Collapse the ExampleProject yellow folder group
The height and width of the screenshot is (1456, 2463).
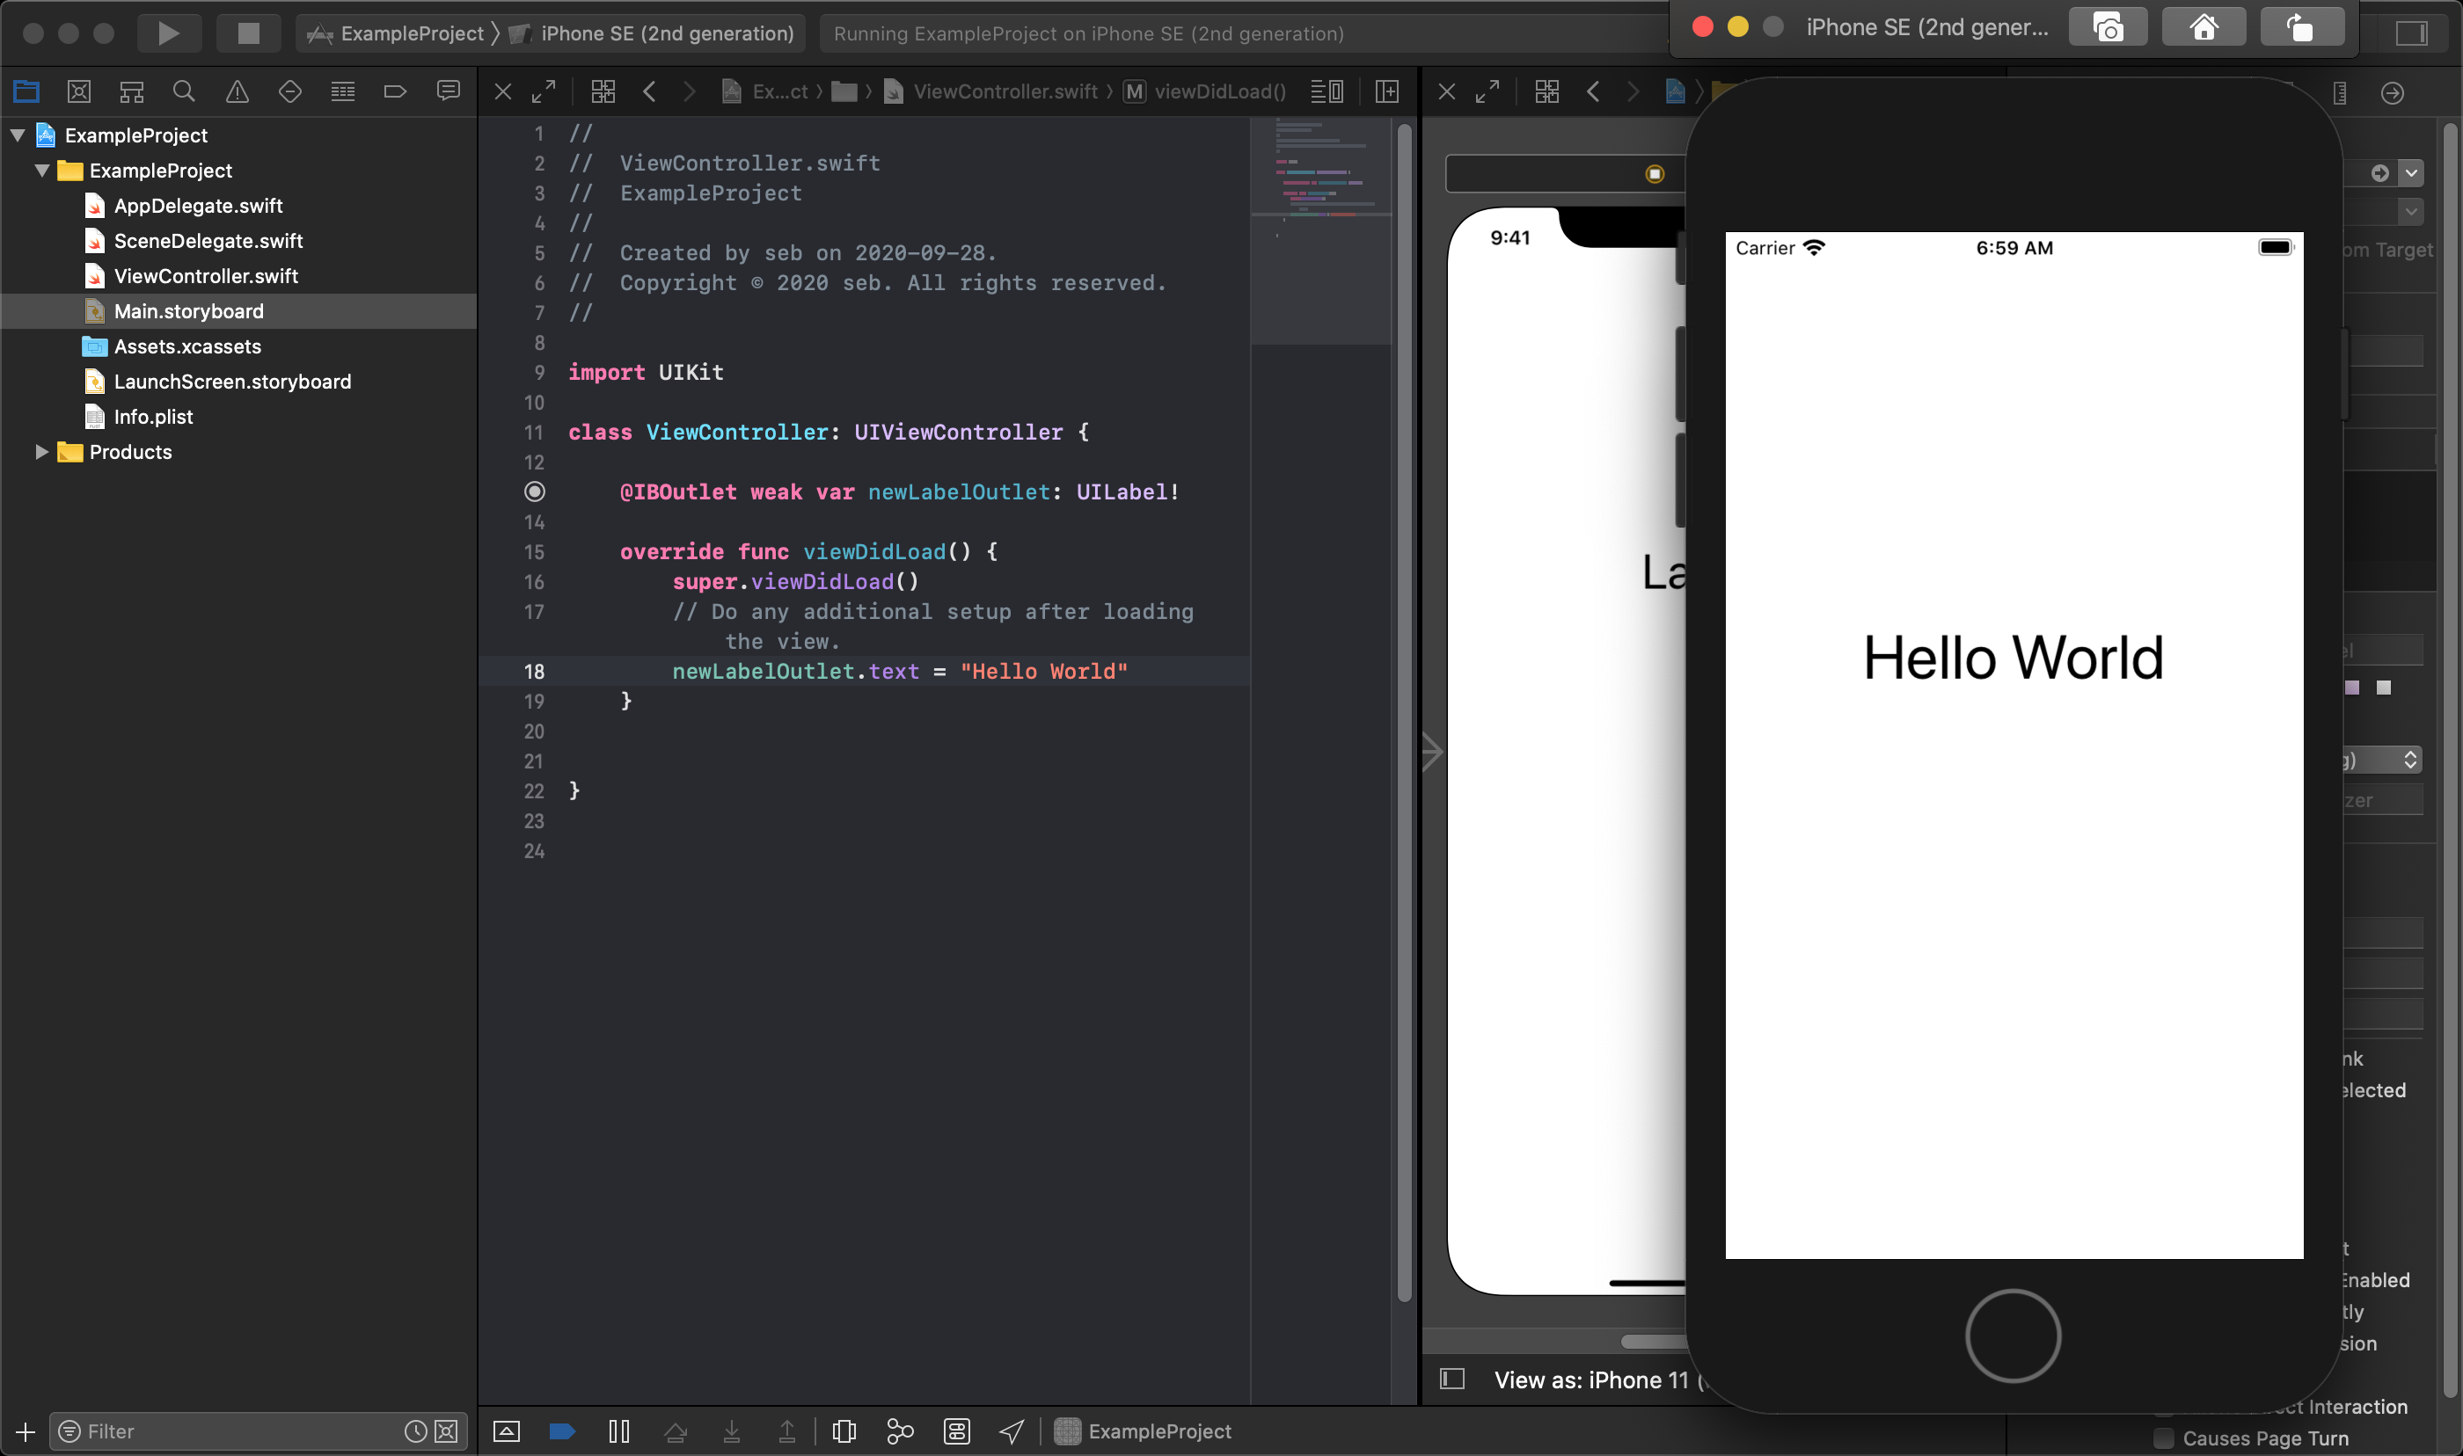pyautogui.click(x=41, y=171)
